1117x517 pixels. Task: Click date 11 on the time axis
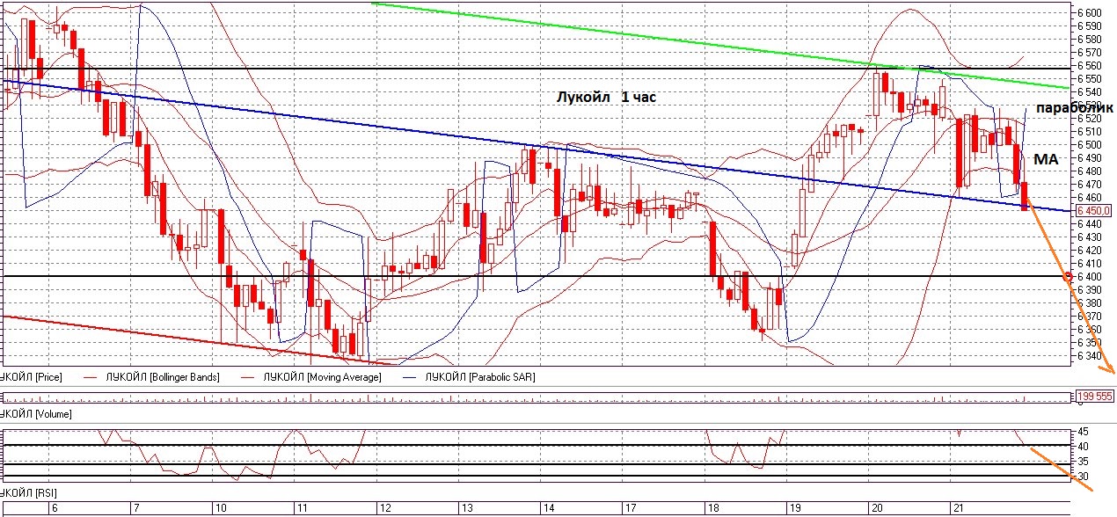point(301,509)
